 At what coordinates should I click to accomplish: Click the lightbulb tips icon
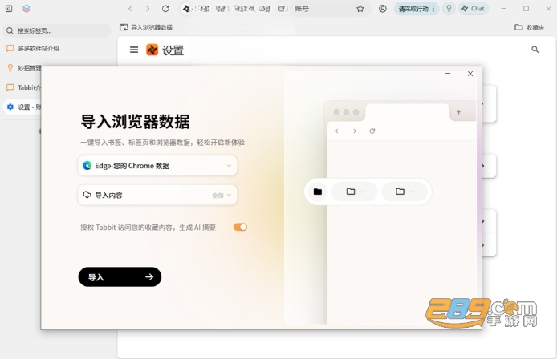tap(449, 9)
